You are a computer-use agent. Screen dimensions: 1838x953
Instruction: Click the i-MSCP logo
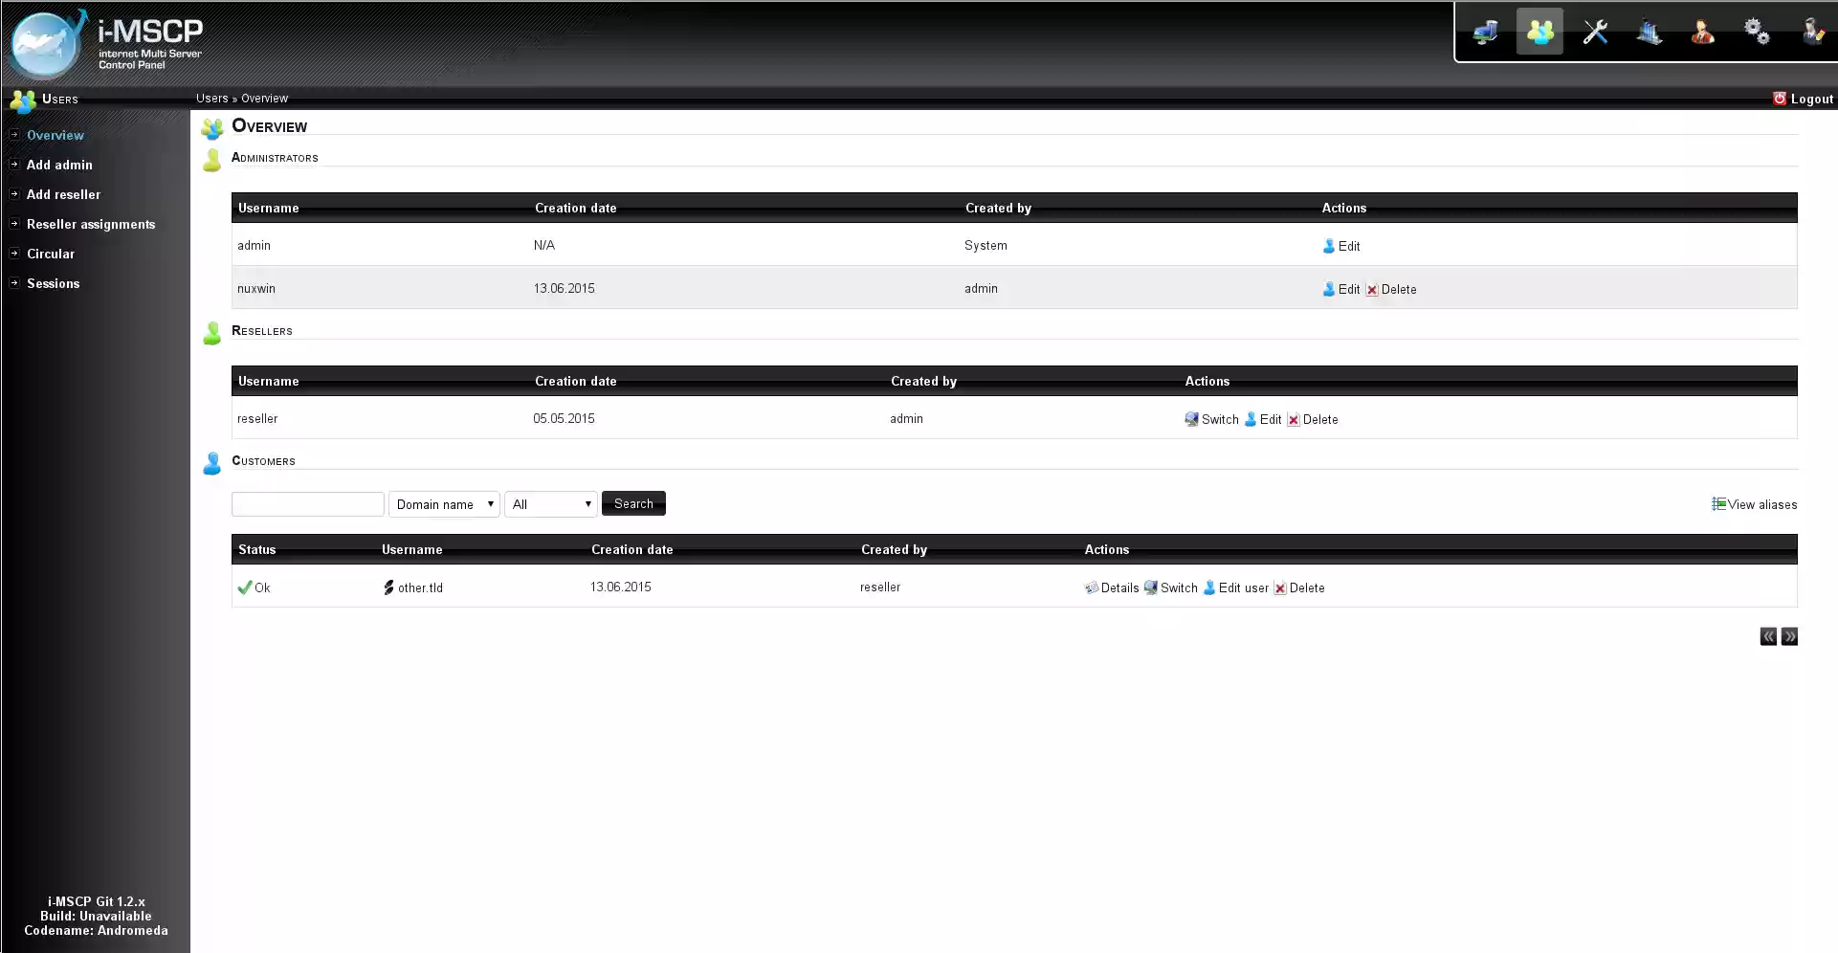(x=103, y=43)
